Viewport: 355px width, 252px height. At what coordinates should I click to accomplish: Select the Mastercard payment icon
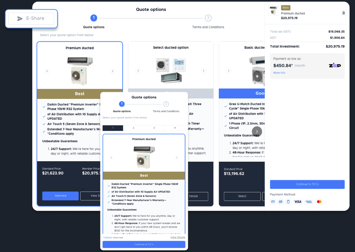pyautogui.click(x=319, y=201)
